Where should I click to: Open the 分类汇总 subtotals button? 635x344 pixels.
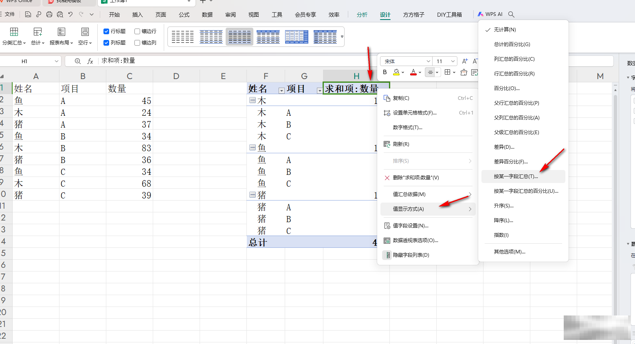(x=14, y=36)
